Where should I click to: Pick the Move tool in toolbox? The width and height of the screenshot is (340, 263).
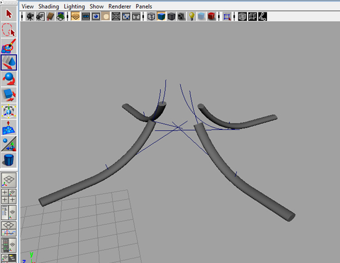point(9,62)
